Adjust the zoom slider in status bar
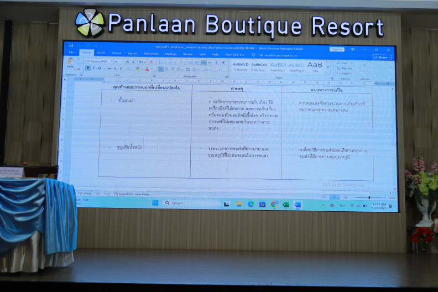Image resolution: width=438 pixels, height=292 pixels. tap(369, 197)
